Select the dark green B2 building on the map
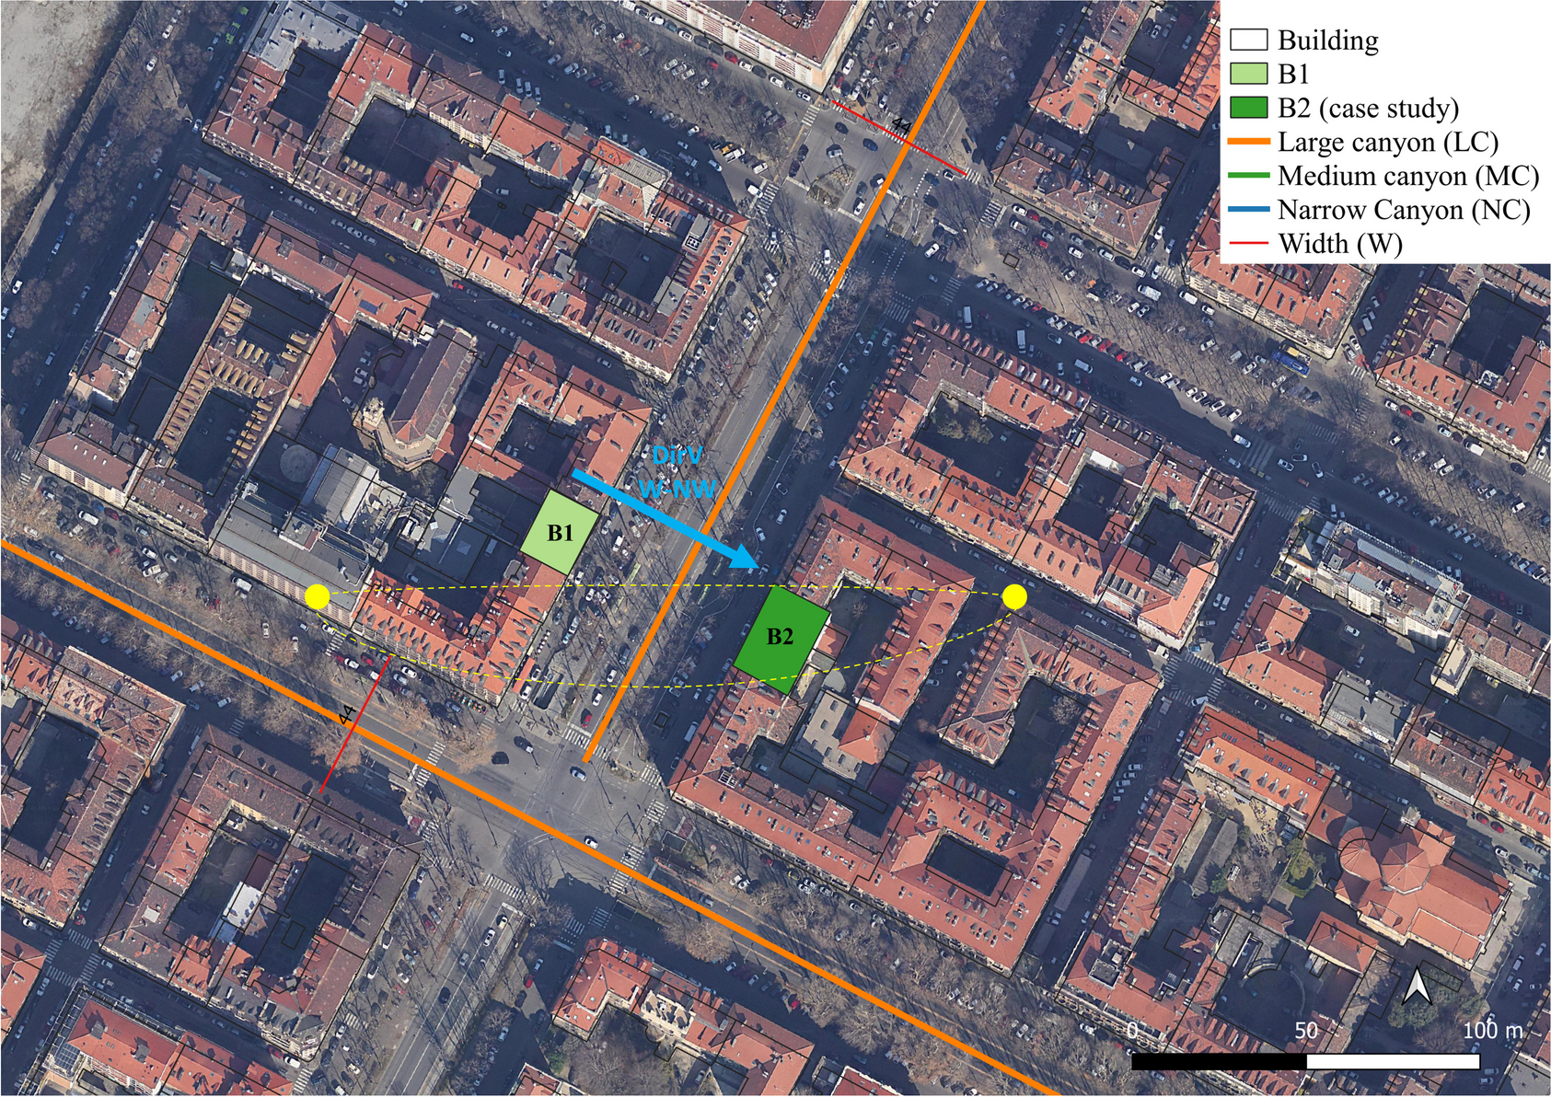The height and width of the screenshot is (1097, 1551). (781, 640)
